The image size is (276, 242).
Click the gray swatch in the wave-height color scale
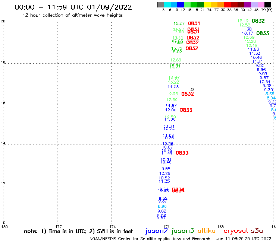tap(161, 4)
